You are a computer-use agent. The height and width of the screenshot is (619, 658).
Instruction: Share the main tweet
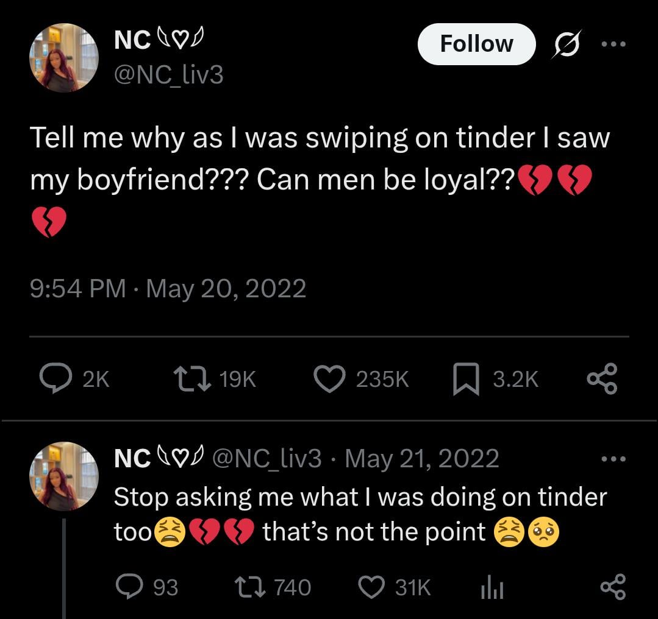click(x=602, y=379)
